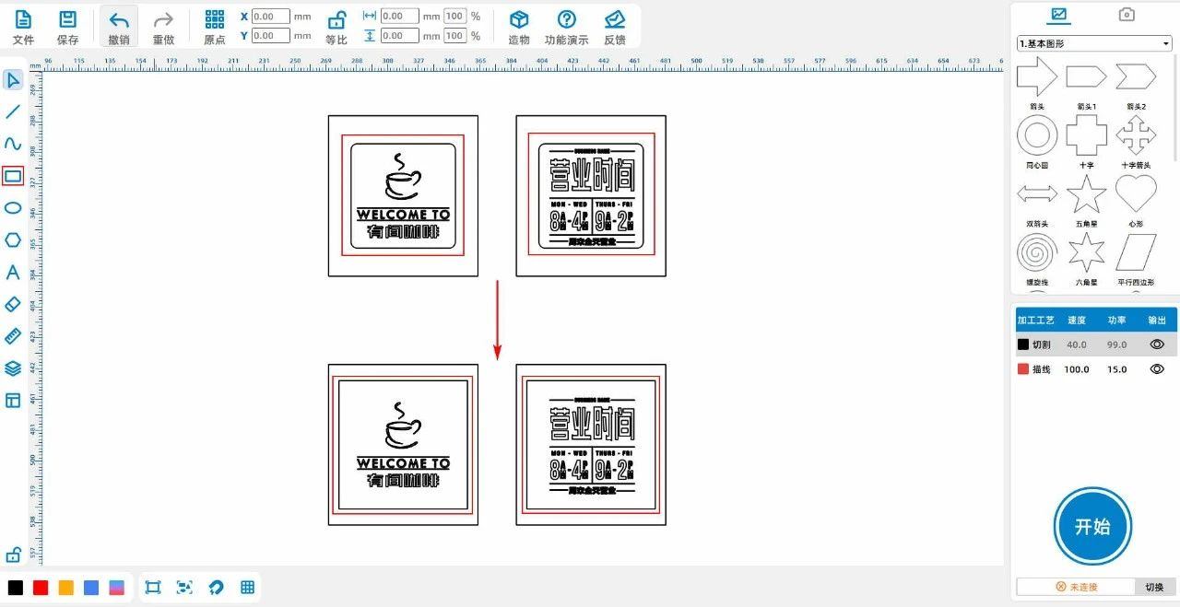
Task: Select the ruler measure tool
Action: 13,336
